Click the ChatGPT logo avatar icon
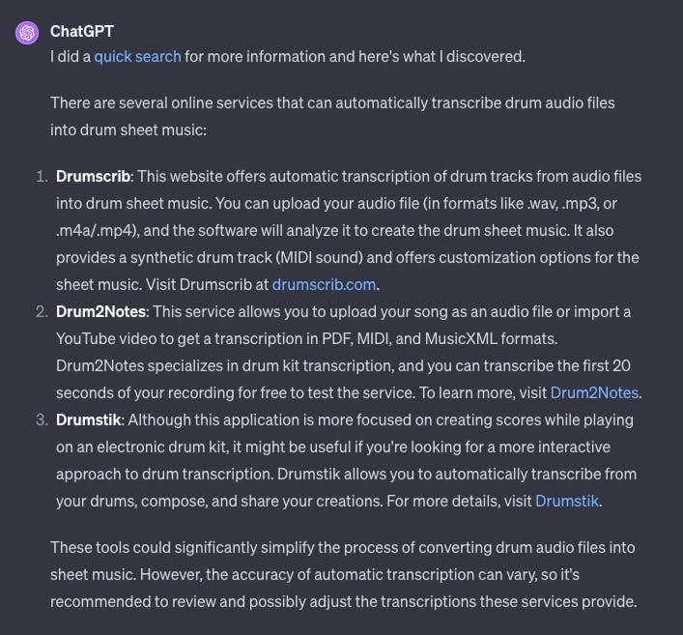 (x=27, y=33)
